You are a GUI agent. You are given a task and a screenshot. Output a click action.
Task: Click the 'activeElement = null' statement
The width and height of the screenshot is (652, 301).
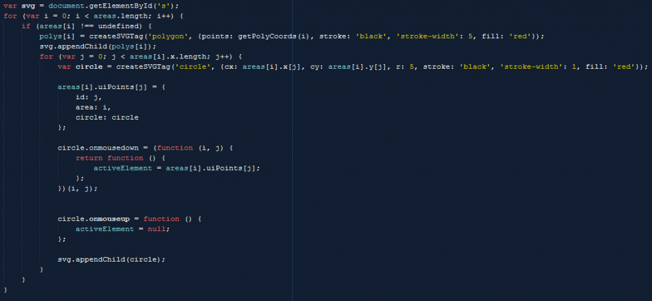click(122, 229)
